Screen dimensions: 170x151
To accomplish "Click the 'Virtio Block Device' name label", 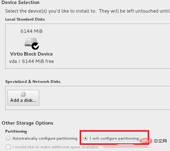I will click(32, 54).
